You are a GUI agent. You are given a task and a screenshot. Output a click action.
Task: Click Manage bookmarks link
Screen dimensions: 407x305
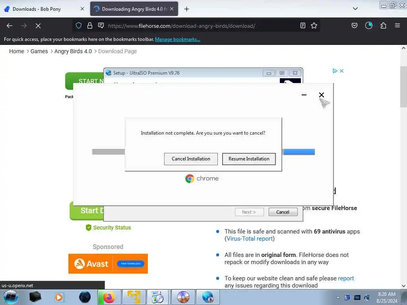coord(178,39)
